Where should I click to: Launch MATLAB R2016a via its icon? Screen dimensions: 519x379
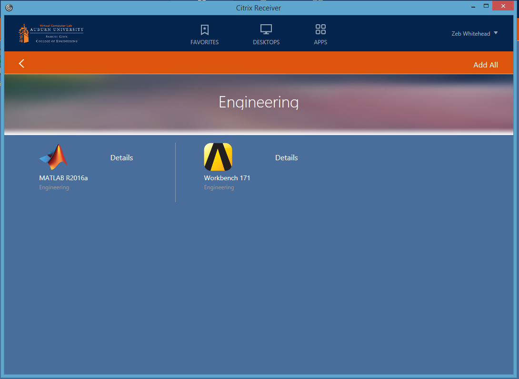click(x=53, y=157)
